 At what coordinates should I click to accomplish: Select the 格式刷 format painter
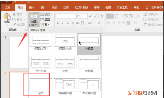click(x=18, y=24)
